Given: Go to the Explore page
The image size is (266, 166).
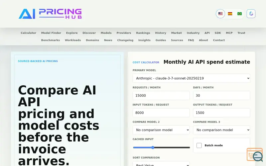Looking at the screenshot, I should click(72, 33).
